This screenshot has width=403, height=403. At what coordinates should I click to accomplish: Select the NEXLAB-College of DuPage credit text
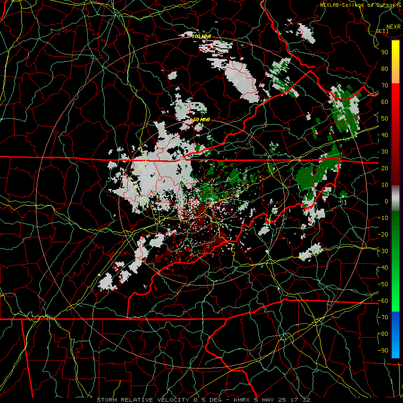pos(357,5)
